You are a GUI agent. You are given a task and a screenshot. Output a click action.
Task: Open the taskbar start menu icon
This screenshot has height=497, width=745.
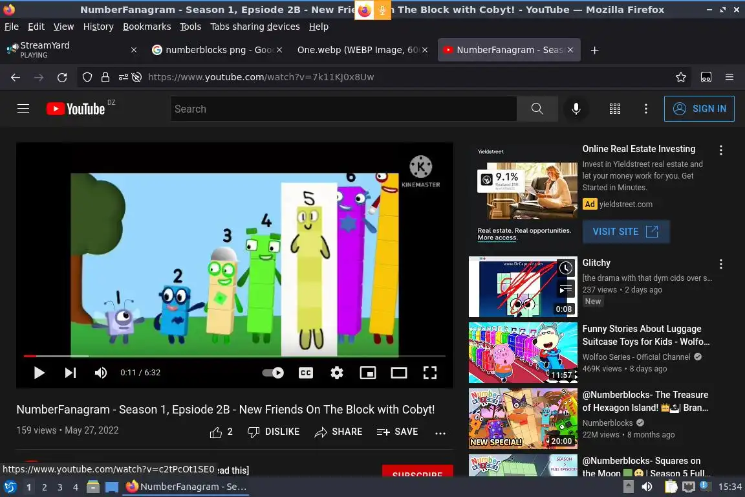(x=10, y=487)
